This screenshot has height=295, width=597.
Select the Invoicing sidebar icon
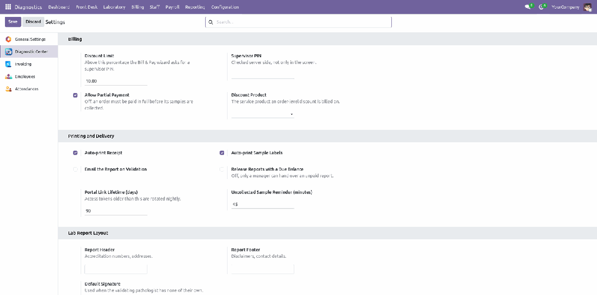(8, 64)
